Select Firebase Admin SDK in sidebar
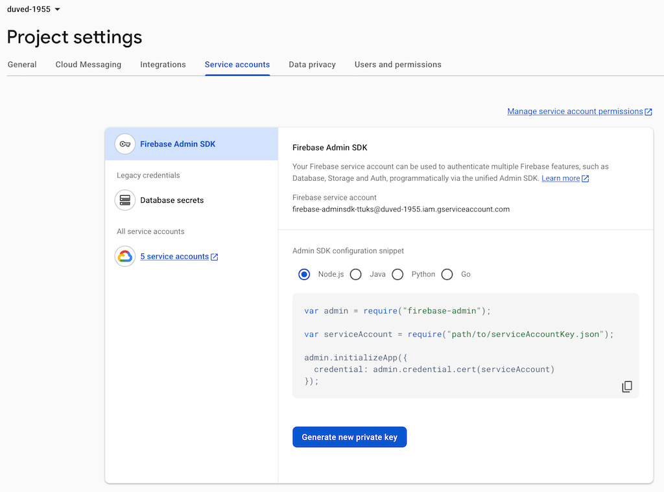The image size is (664, 492). pyautogui.click(x=191, y=144)
